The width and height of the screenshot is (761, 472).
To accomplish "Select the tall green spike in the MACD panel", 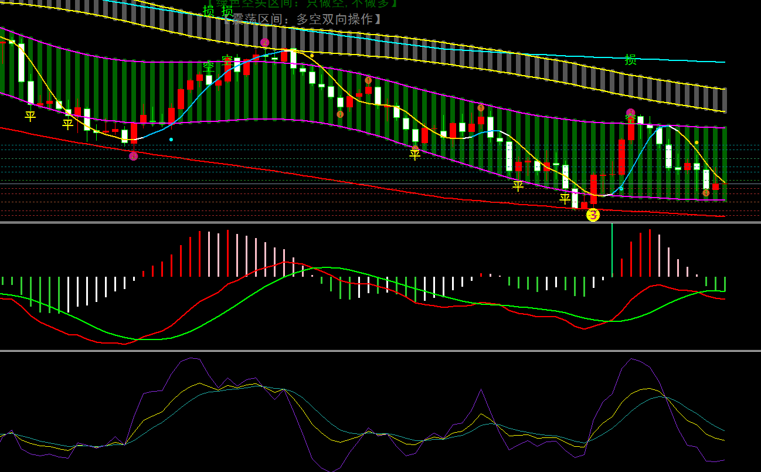I will pyautogui.click(x=611, y=250).
